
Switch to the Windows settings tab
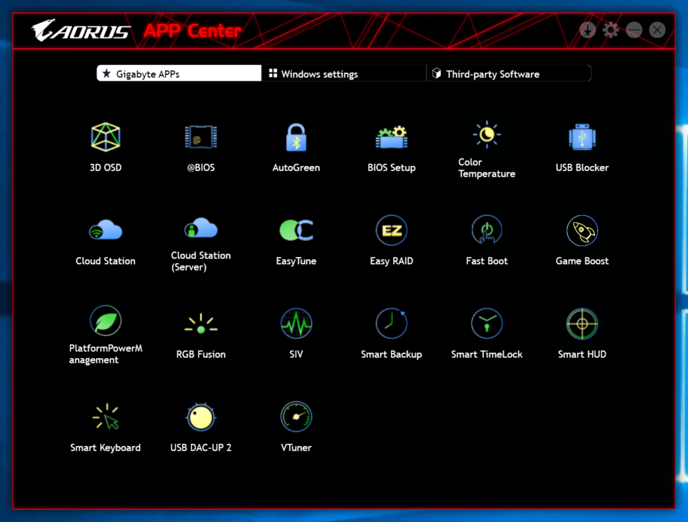coord(344,73)
